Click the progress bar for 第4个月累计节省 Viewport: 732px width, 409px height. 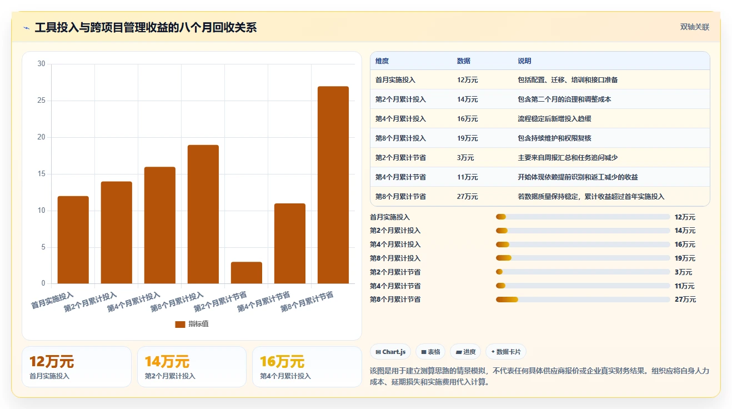point(583,286)
